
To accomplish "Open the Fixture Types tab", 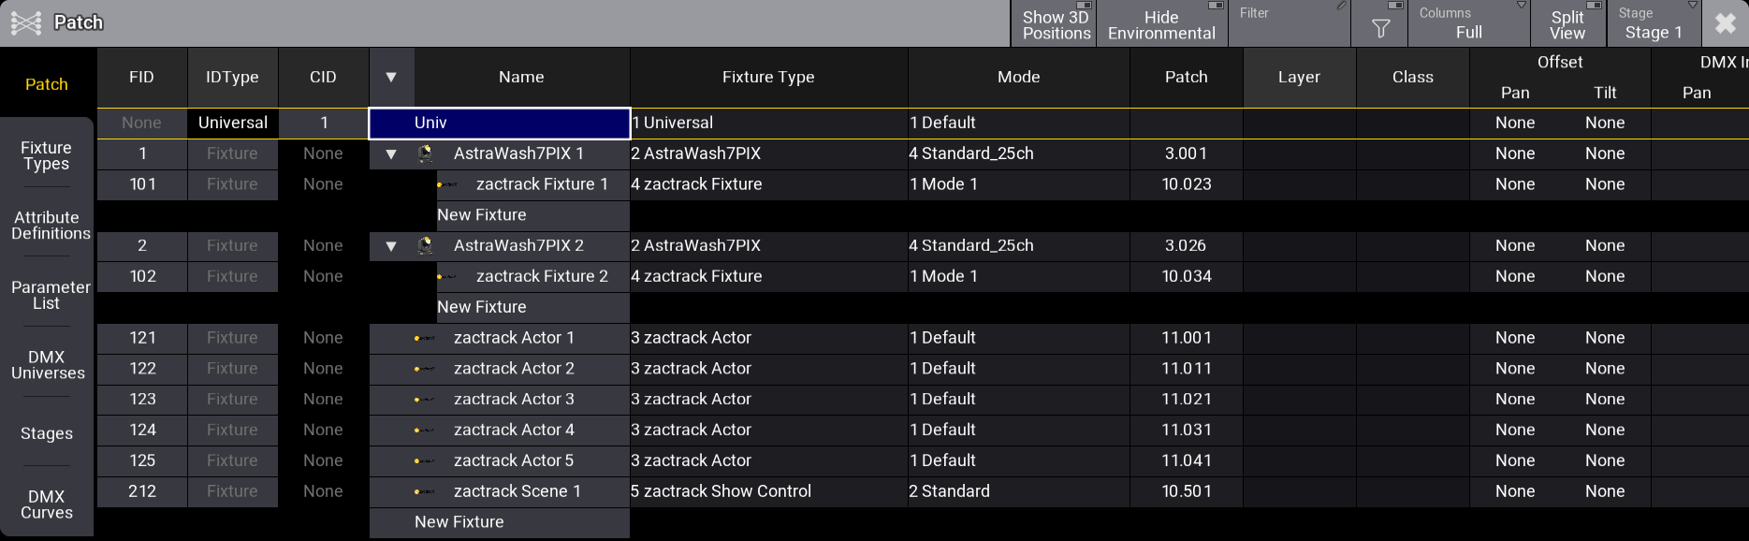I will (x=47, y=155).
